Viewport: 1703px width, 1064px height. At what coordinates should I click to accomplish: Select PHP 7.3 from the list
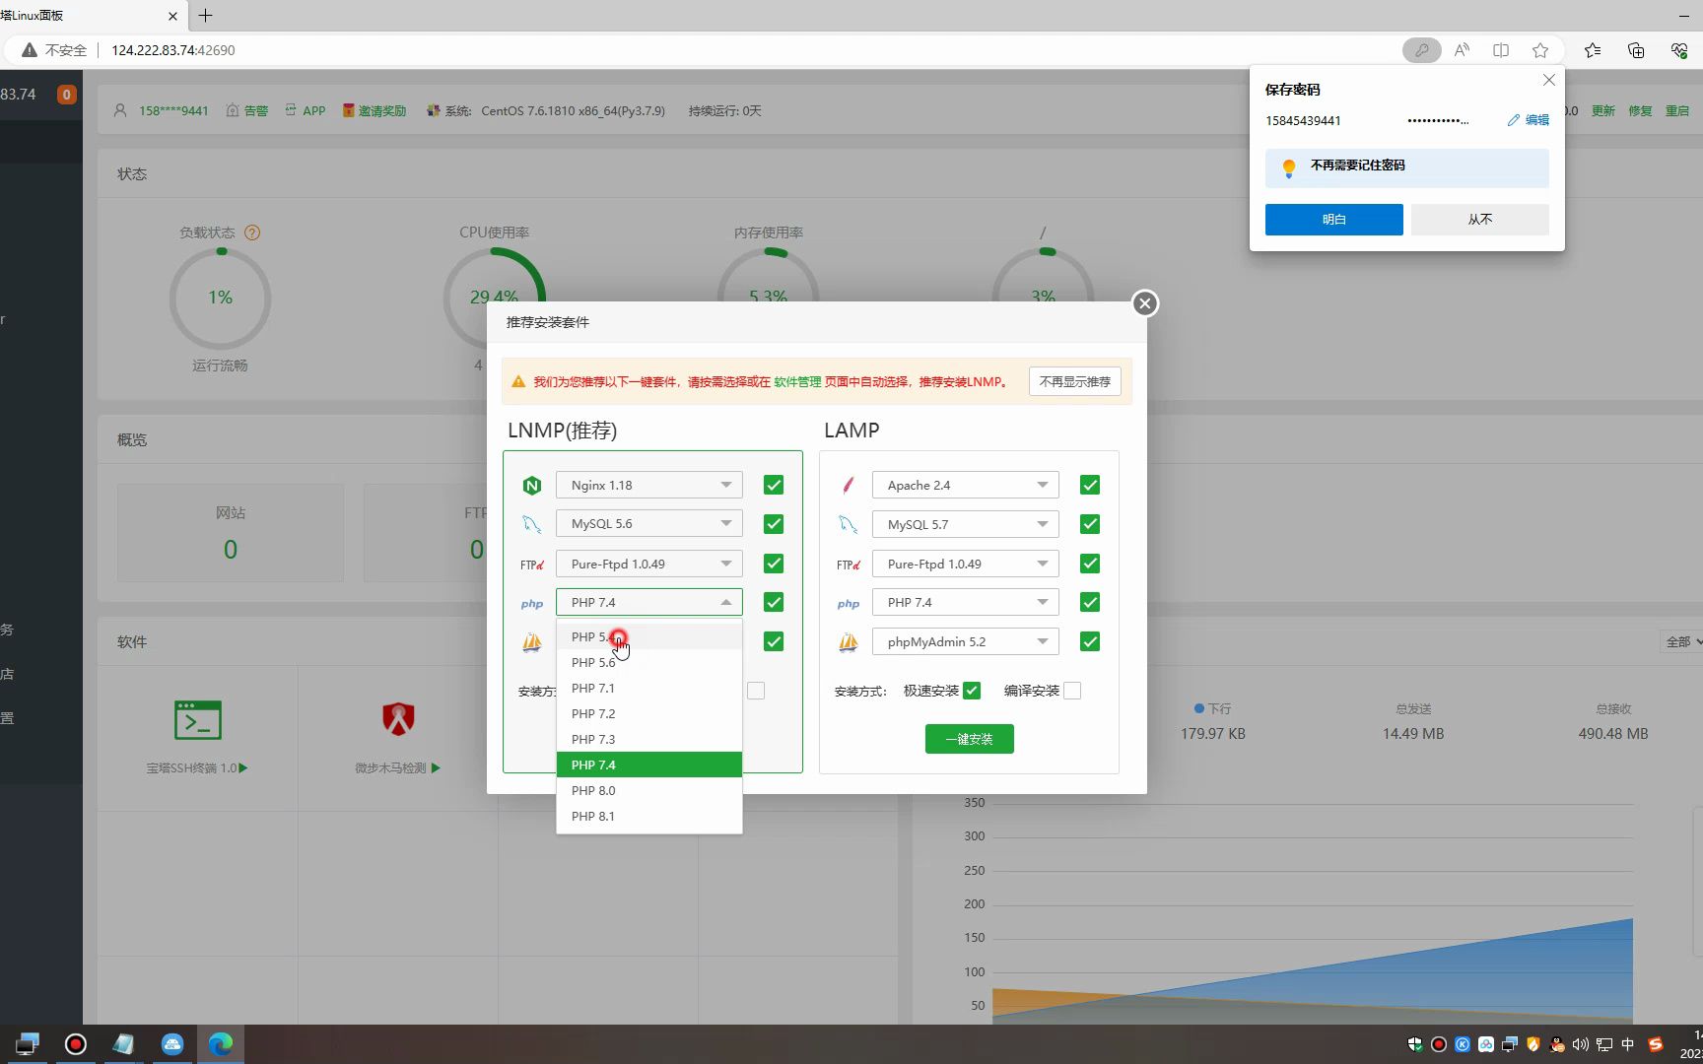click(648, 739)
